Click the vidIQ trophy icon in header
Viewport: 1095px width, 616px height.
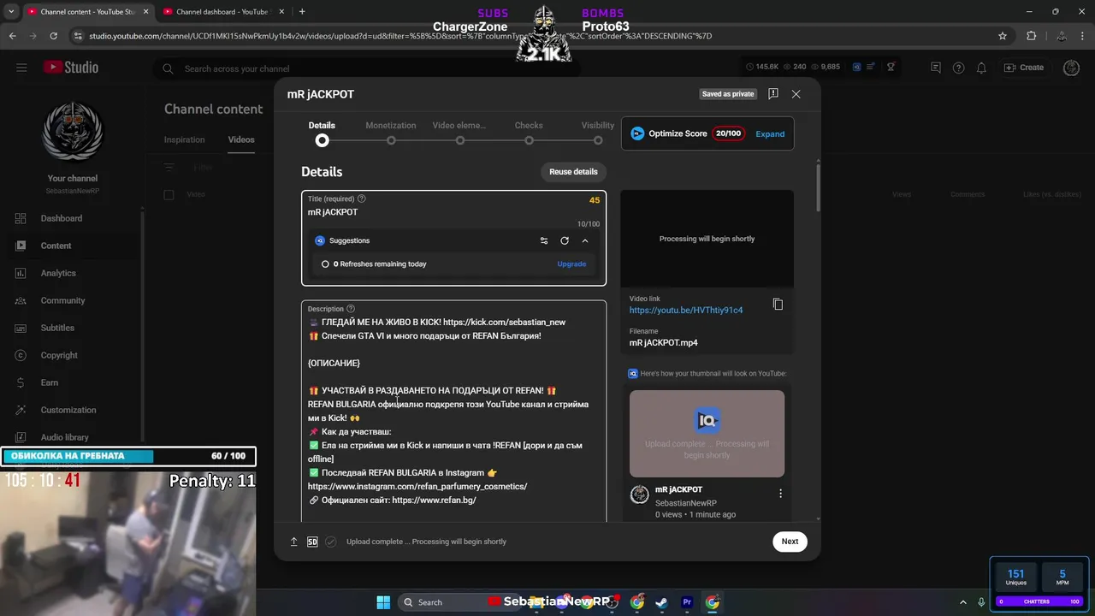coord(891,67)
